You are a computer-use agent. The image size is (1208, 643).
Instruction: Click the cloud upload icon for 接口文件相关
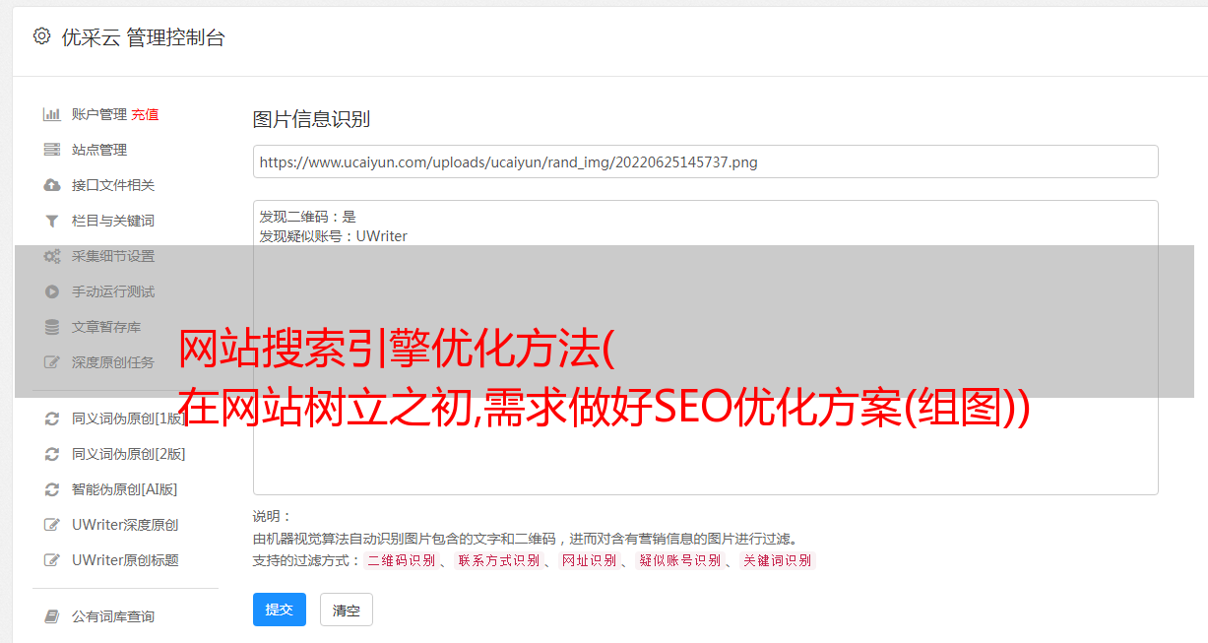pos(52,185)
